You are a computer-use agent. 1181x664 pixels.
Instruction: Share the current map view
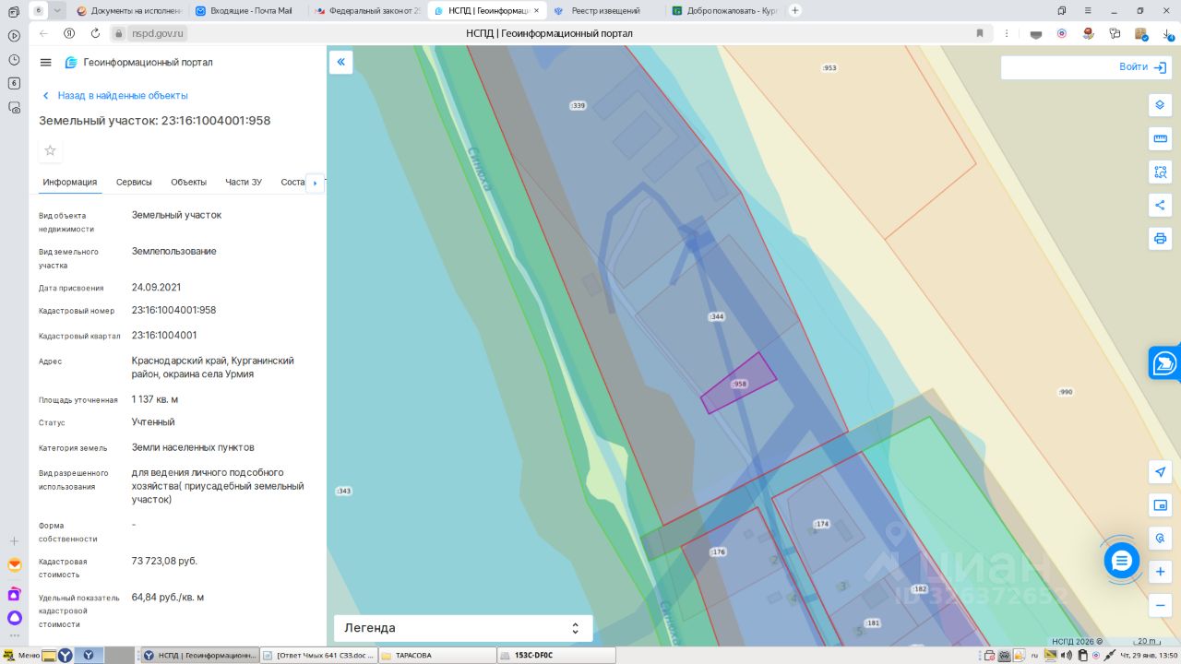(1160, 205)
